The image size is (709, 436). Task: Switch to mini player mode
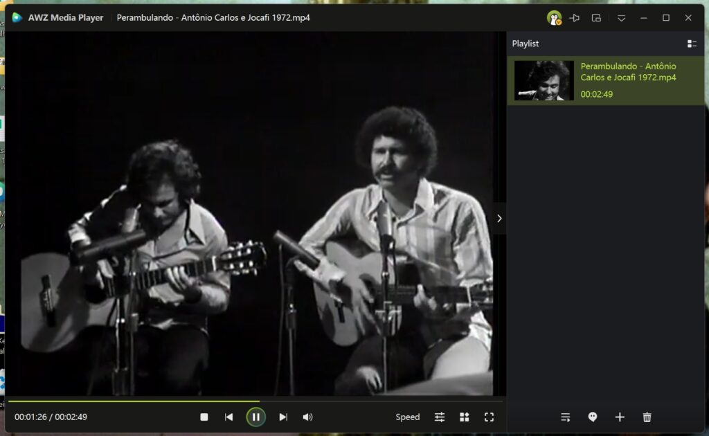pyautogui.click(x=596, y=18)
